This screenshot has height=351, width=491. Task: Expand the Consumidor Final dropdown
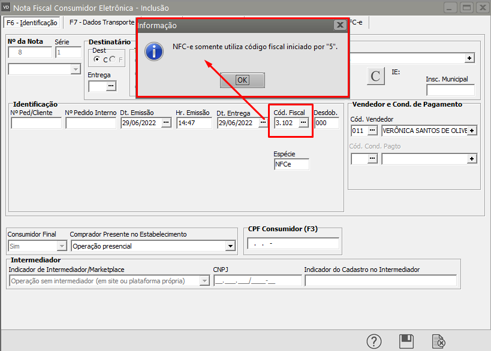tap(61, 246)
